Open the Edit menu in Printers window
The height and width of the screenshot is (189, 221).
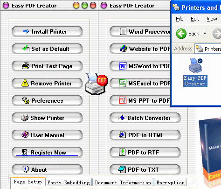(195, 19)
